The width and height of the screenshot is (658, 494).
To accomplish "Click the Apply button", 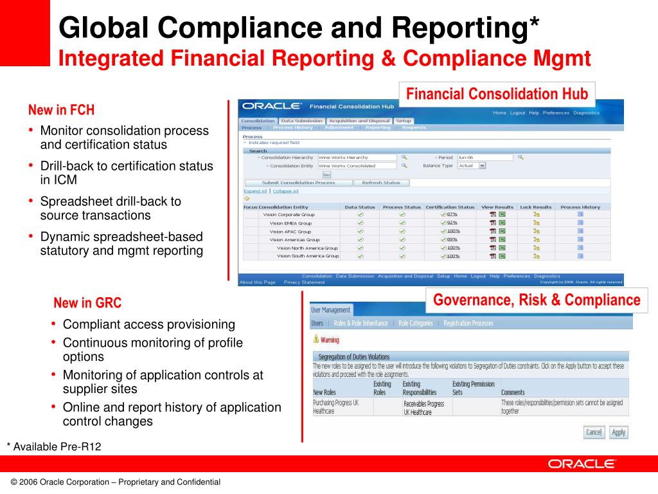I will (619, 432).
